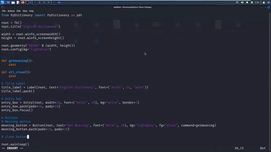Click the root.config lightblue line
The width and height of the screenshot is (271, 152).
point(26,49)
